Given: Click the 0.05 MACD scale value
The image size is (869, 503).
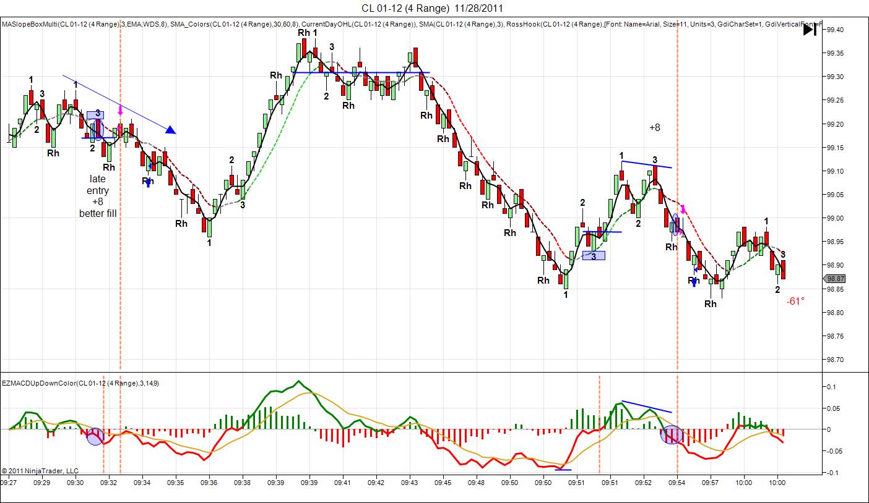Looking at the screenshot, I should 832,408.
